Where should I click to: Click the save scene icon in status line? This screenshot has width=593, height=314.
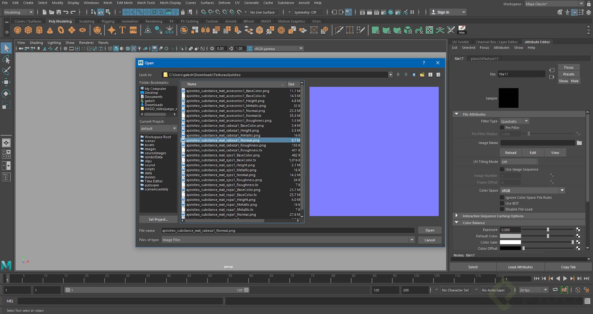coord(58,12)
